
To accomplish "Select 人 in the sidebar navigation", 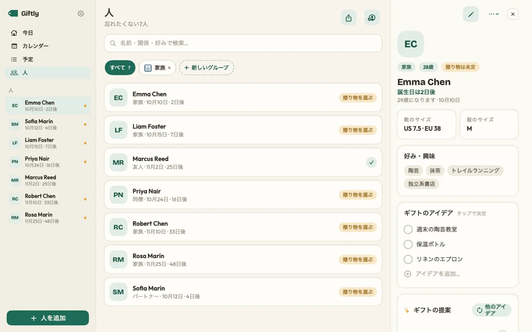I will click(48, 73).
